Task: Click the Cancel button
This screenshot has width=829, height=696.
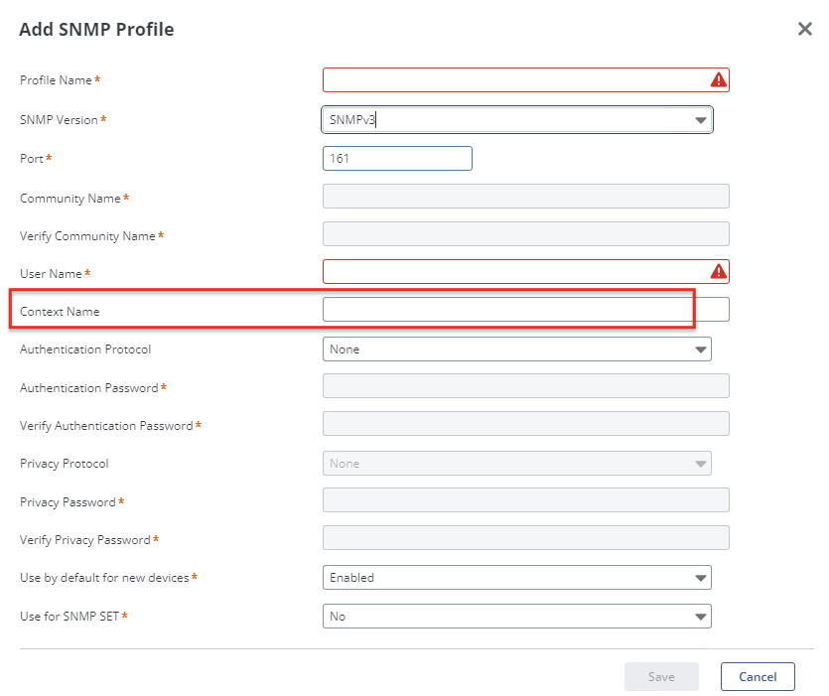Action: [758, 677]
